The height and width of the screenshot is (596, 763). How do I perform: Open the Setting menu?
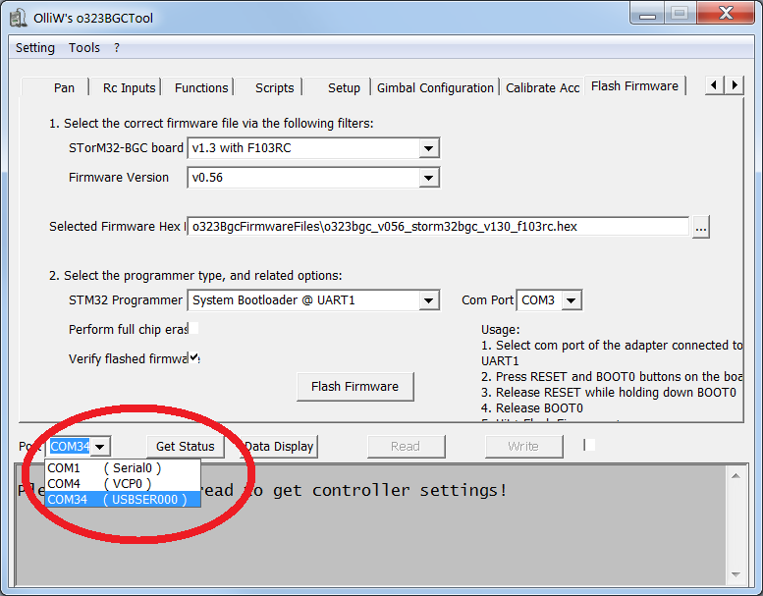(x=35, y=47)
